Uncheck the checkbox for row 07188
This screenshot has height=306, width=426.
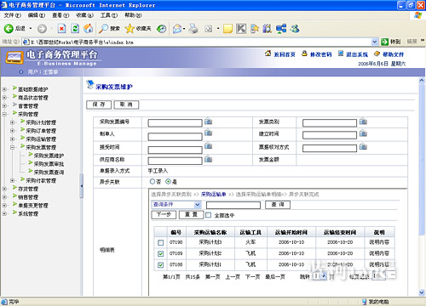[160, 265]
